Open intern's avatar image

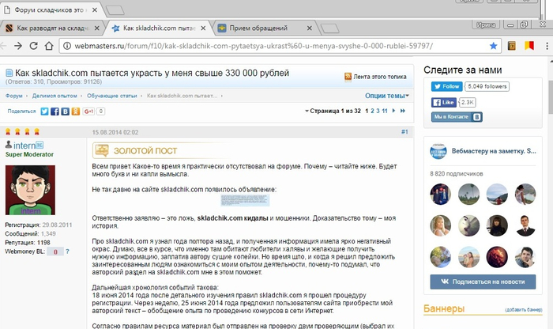coord(30,190)
